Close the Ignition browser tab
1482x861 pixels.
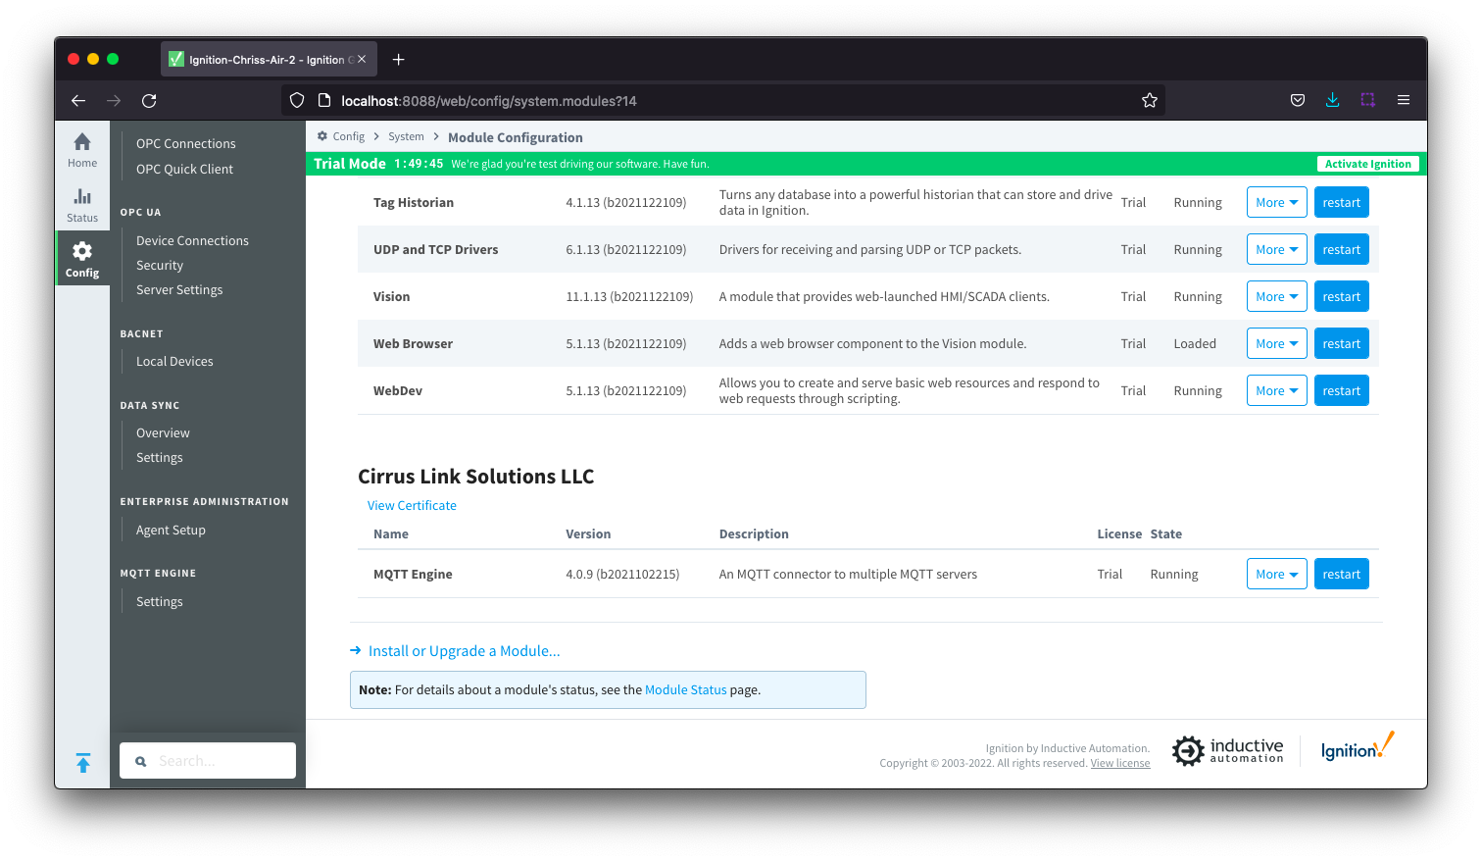click(362, 59)
